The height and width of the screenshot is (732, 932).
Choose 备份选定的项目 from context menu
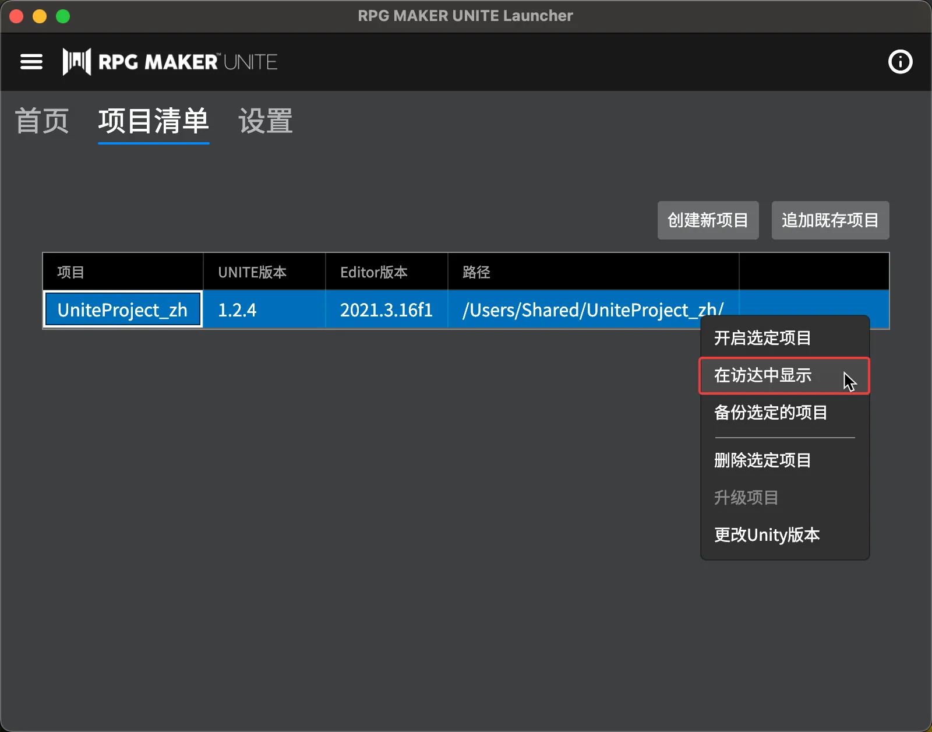(x=785, y=413)
